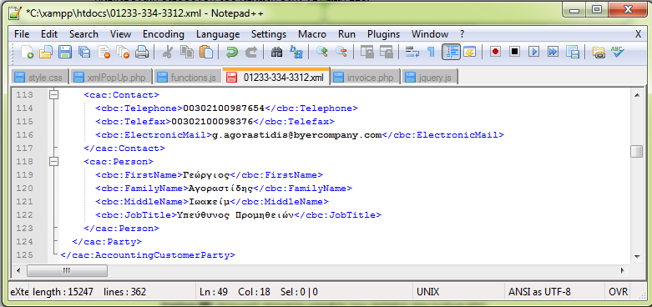
Task: Click the Stop Recording square icon
Action: 515,52
